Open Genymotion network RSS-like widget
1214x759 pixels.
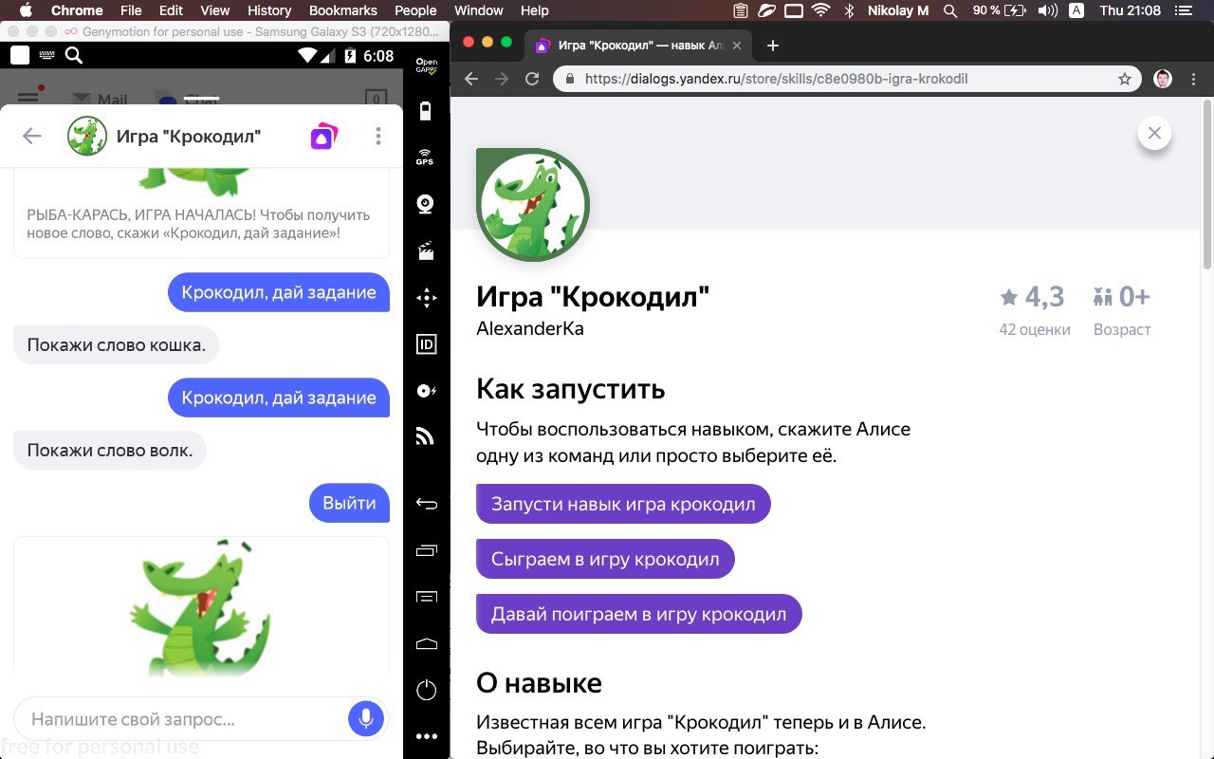tap(426, 437)
